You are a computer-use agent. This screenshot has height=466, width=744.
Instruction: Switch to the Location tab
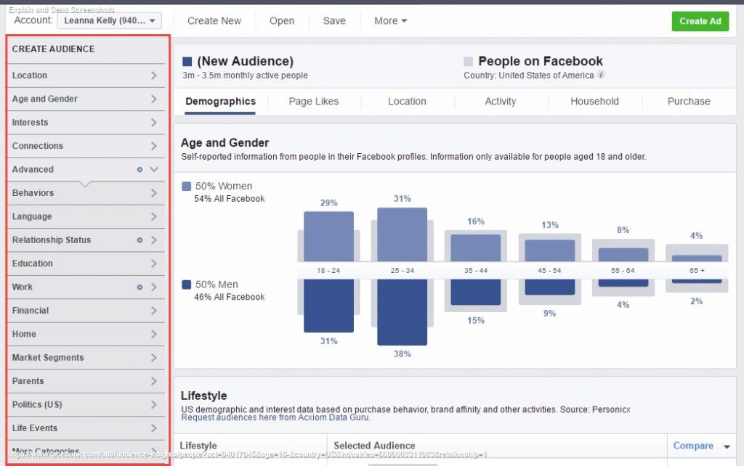point(407,102)
